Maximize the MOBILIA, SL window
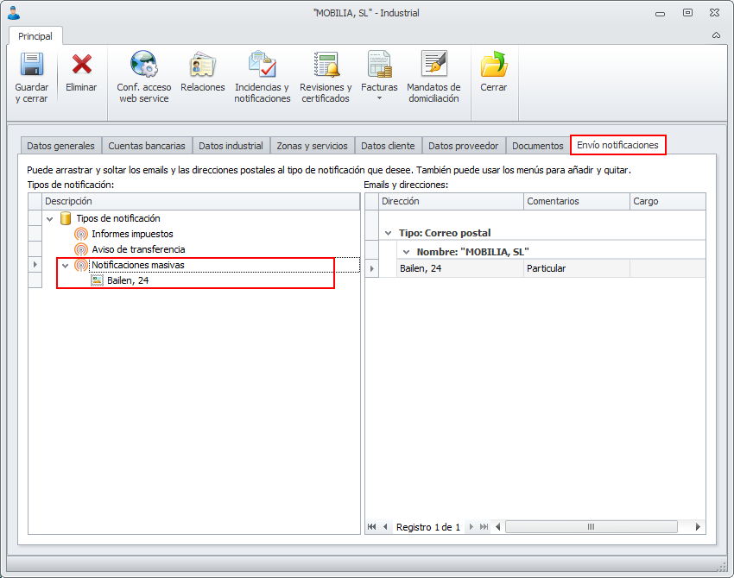734x578 pixels. pos(687,13)
